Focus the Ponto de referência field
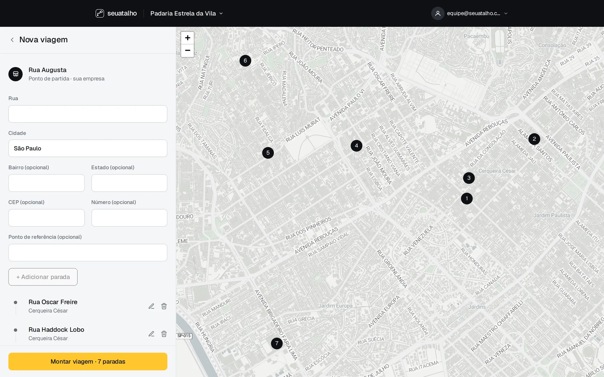This screenshot has width=604, height=377. 88,253
